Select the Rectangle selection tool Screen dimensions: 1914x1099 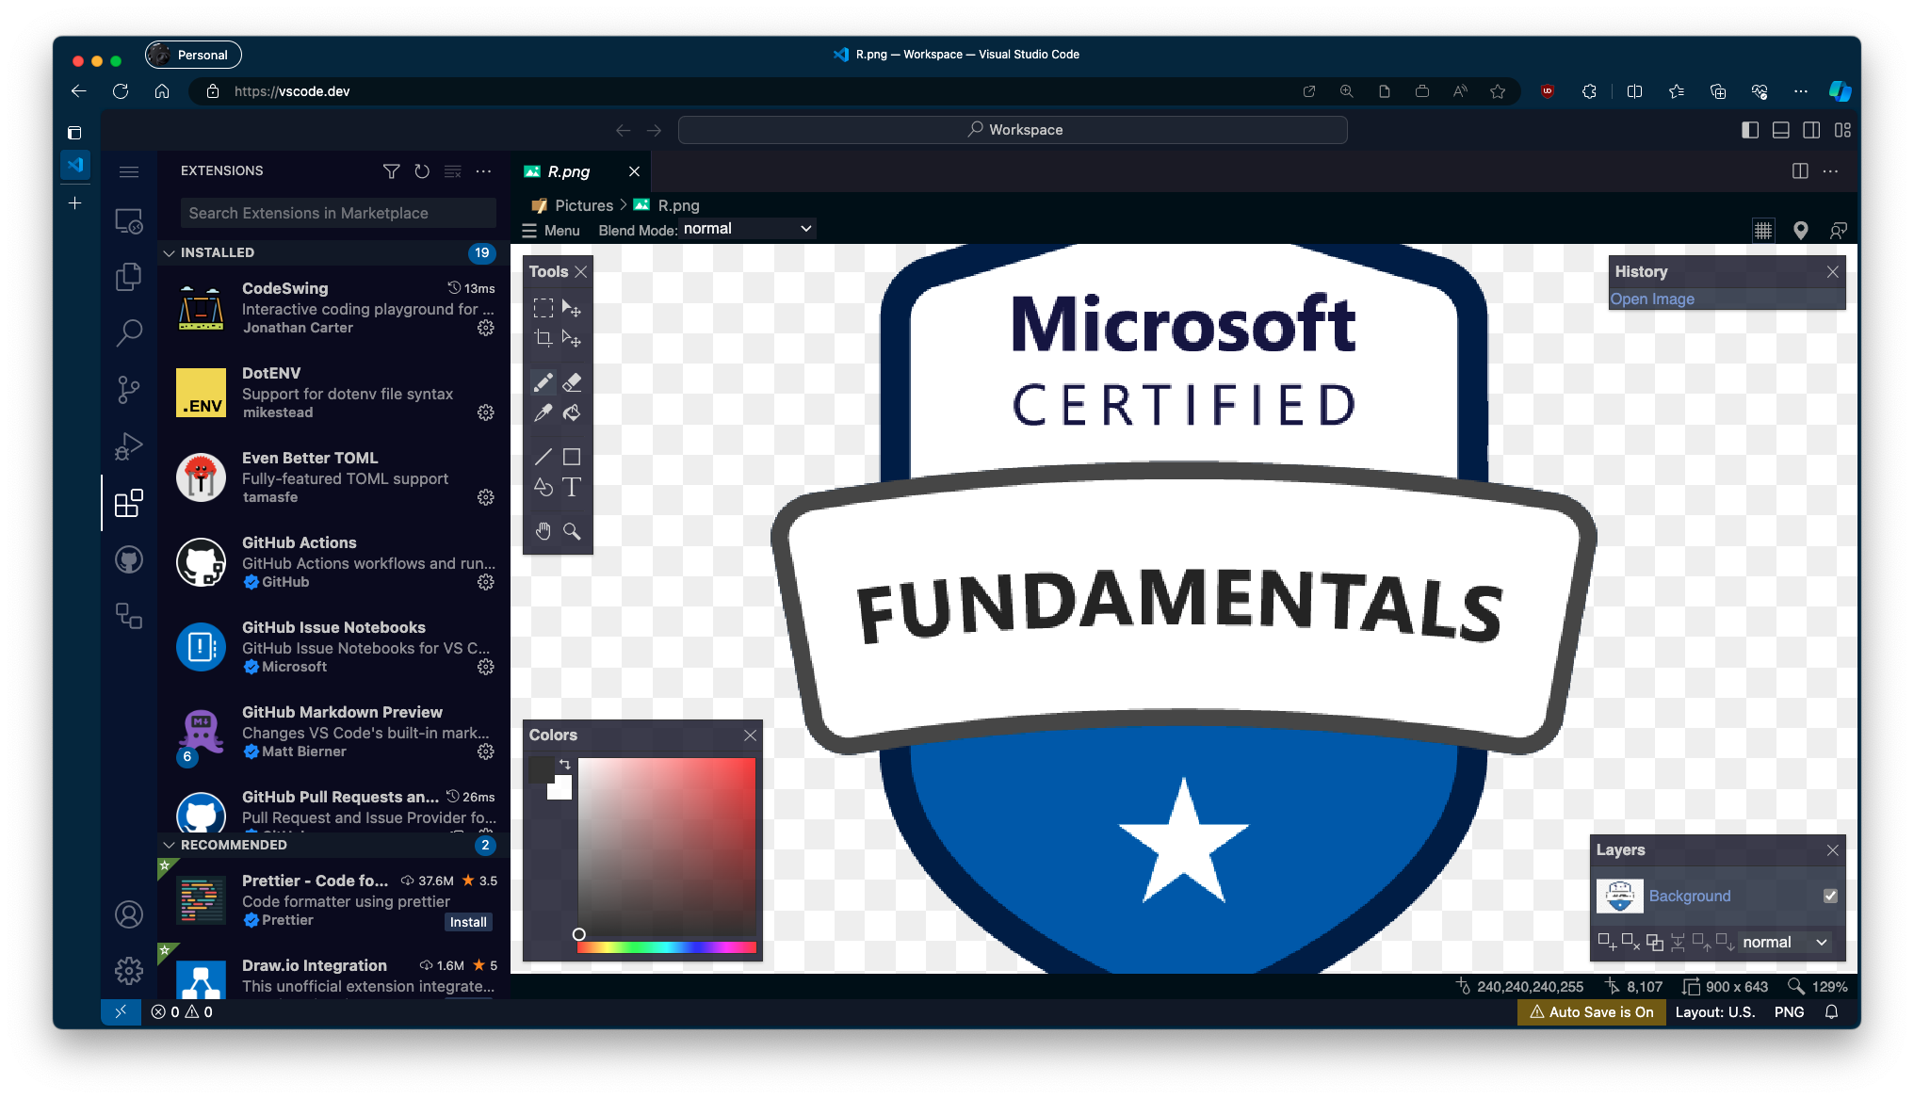pos(543,308)
